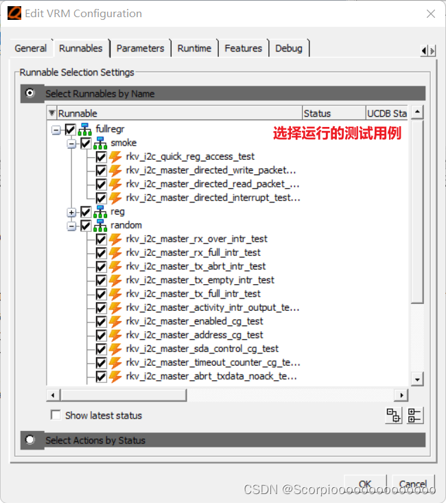This screenshot has height=503, width=446.
Task: Click the vertical scrollbar up arrow
Action: 417,112
